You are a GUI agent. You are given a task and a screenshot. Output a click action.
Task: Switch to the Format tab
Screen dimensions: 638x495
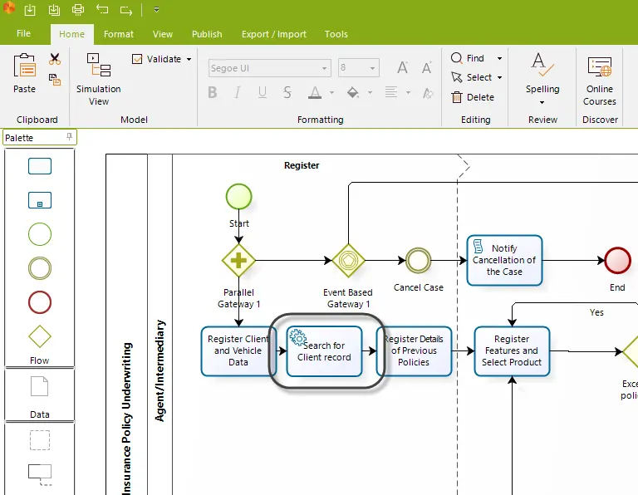click(x=119, y=34)
